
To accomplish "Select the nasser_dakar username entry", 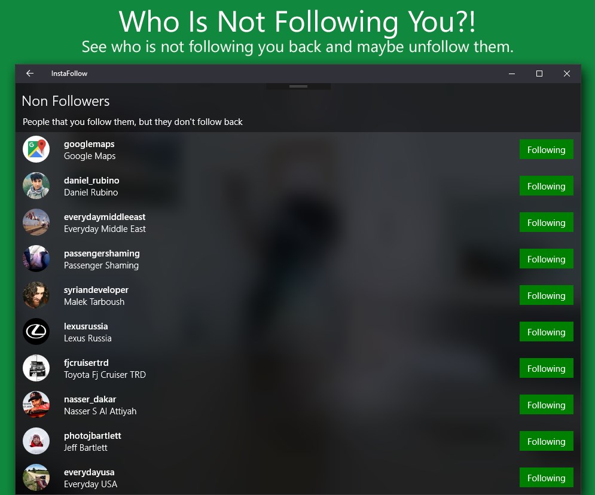I will [90, 399].
